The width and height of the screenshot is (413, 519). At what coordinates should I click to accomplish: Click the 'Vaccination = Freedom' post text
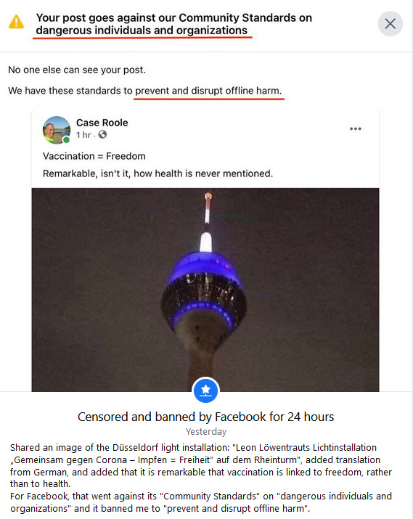click(94, 156)
